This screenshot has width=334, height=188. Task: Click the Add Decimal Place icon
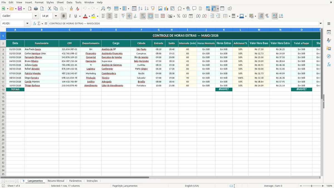[198, 16]
